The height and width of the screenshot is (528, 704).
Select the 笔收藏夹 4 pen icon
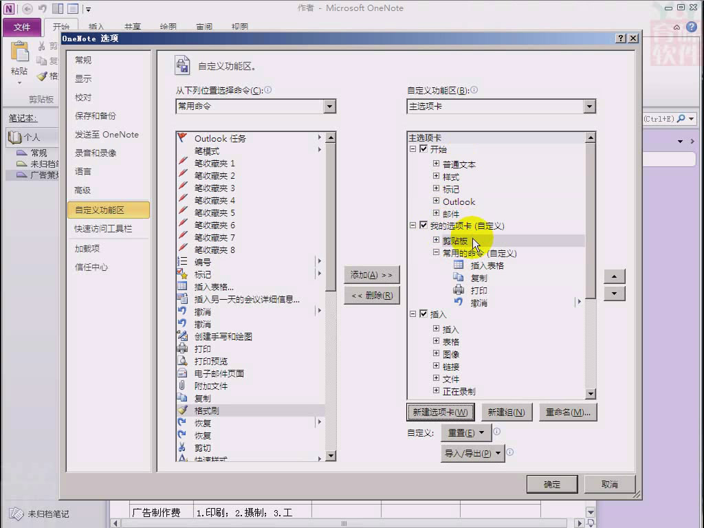pos(183,199)
